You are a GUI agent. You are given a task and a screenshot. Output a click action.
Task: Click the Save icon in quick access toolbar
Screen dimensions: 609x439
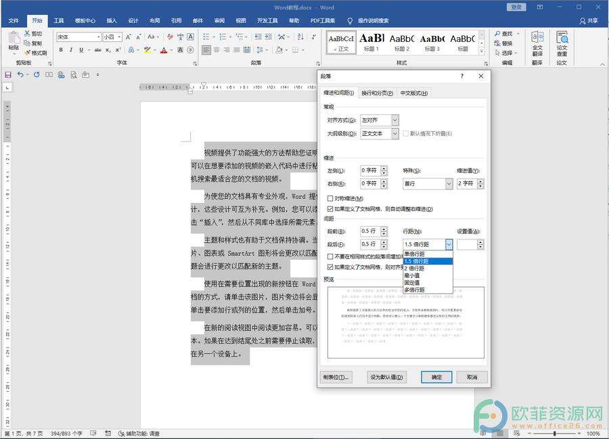[x=7, y=74]
